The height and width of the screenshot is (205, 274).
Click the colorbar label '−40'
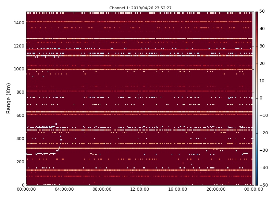[263, 168]
